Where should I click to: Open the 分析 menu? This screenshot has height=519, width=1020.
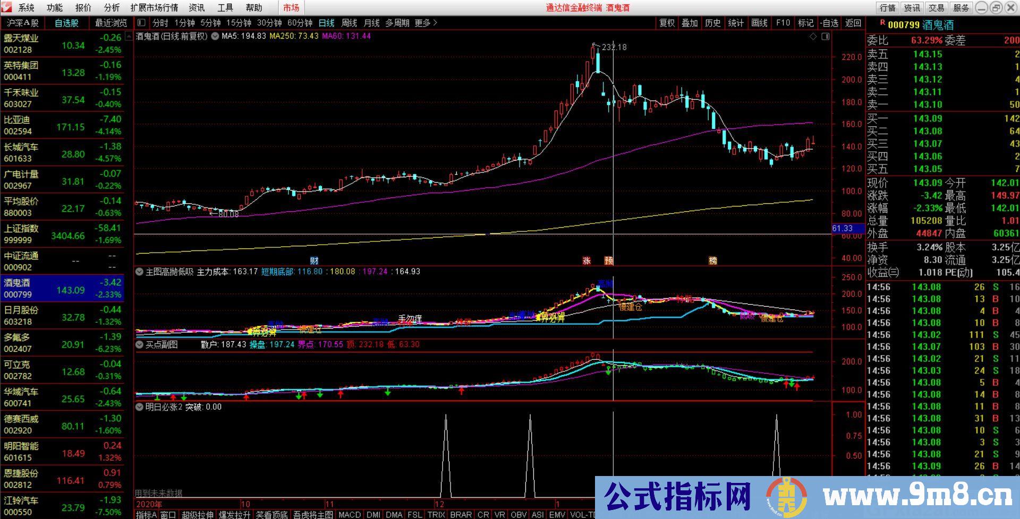click(x=112, y=7)
